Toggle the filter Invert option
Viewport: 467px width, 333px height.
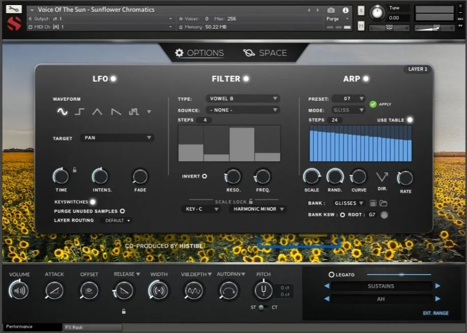pyautogui.click(x=204, y=176)
